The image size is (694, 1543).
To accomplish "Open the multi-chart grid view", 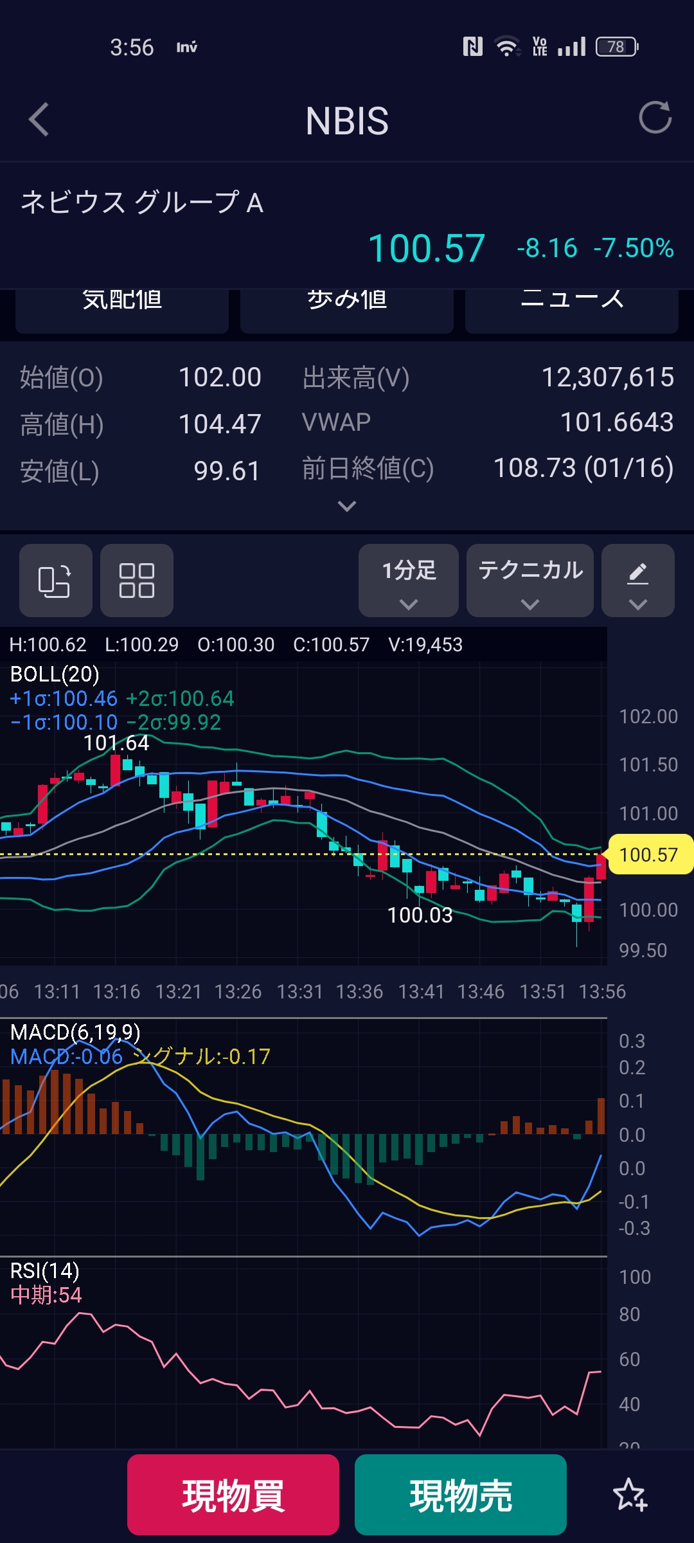I will (x=137, y=581).
